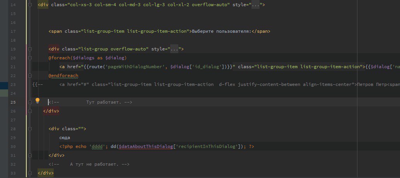Expand folded style value on line 14
The width and height of the screenshot is (400, 178).
[255, 5]
